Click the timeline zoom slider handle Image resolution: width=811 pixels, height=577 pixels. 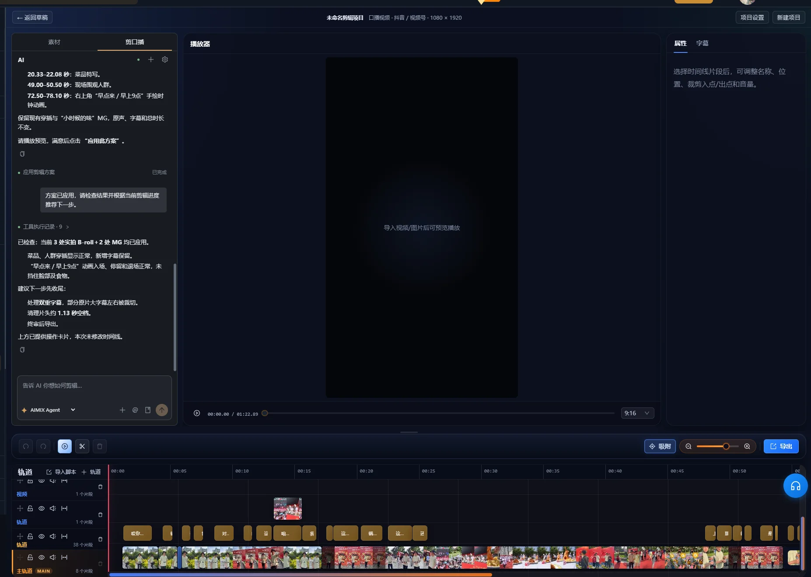click(726, 446)
